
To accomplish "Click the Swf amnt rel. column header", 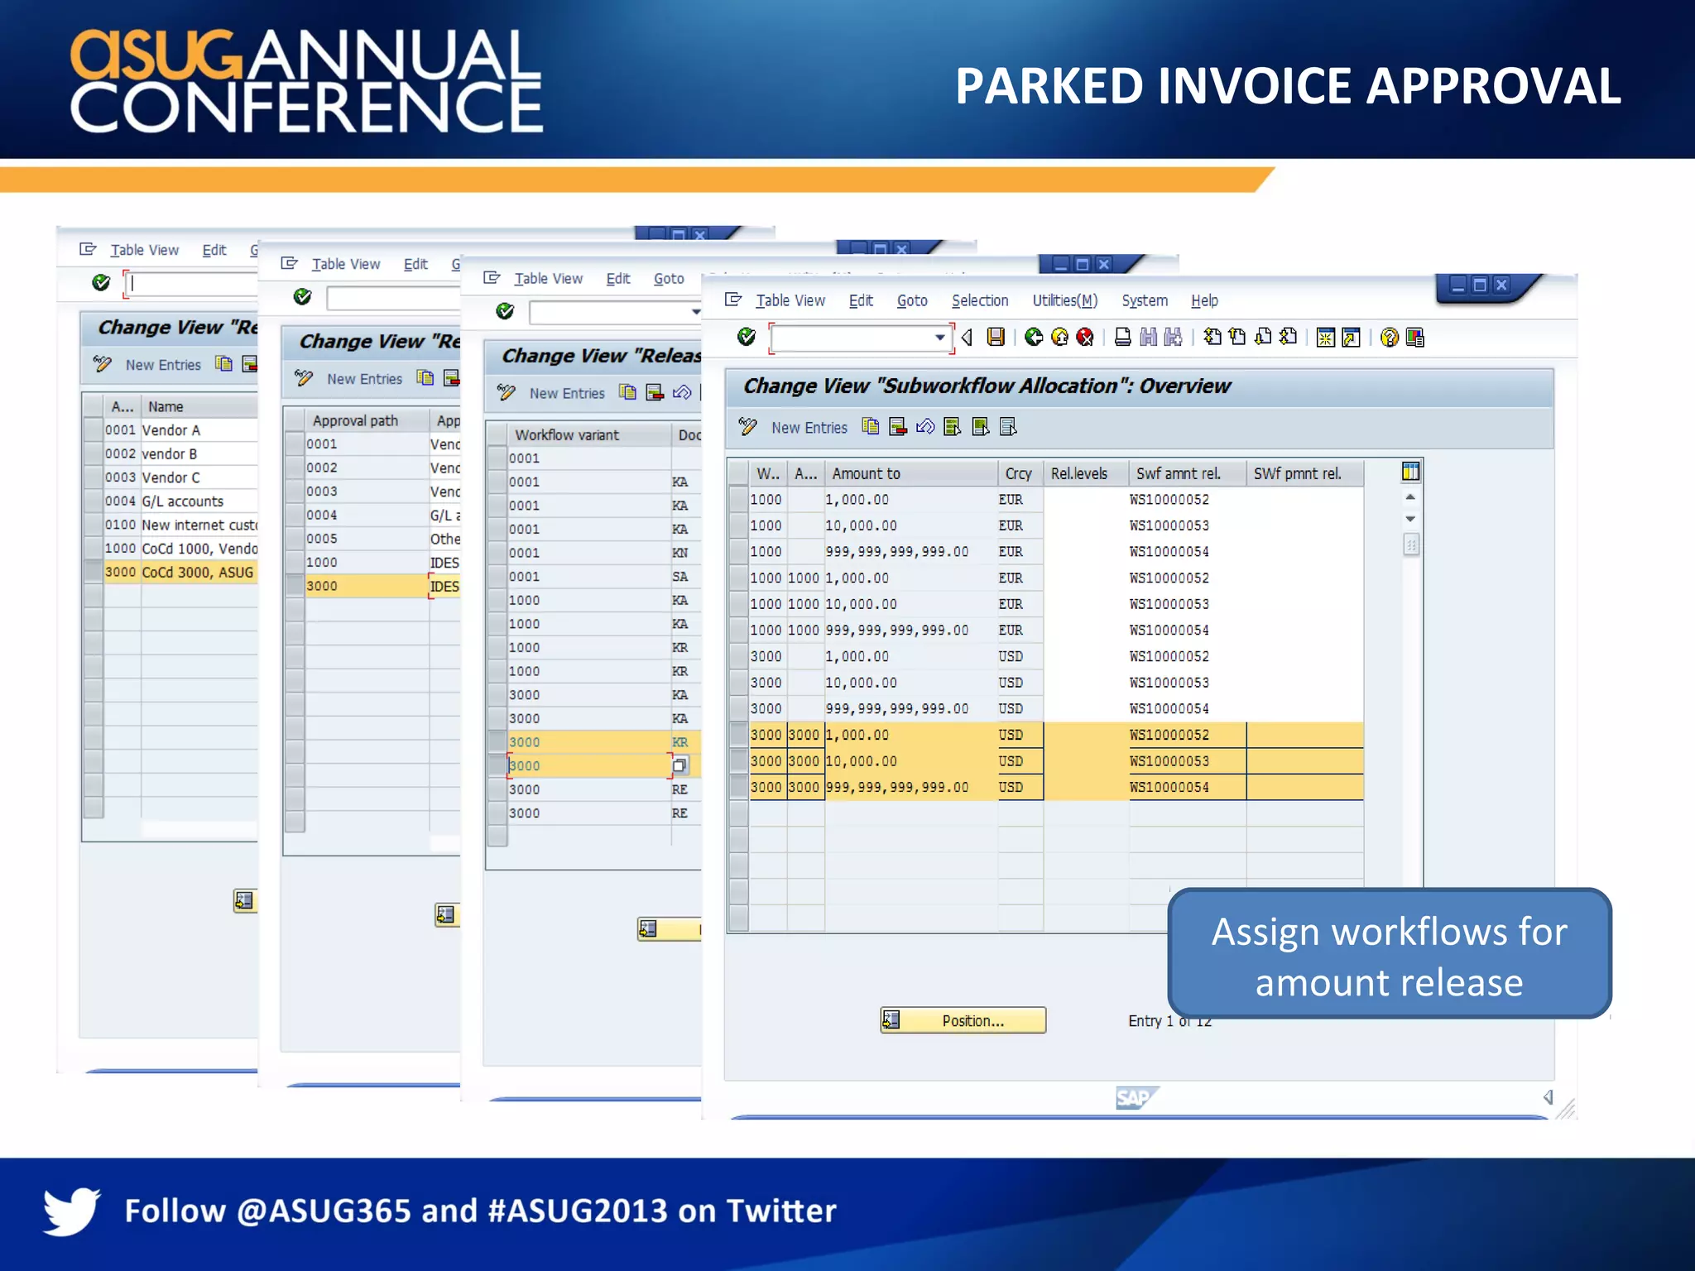I will 1187,473.
